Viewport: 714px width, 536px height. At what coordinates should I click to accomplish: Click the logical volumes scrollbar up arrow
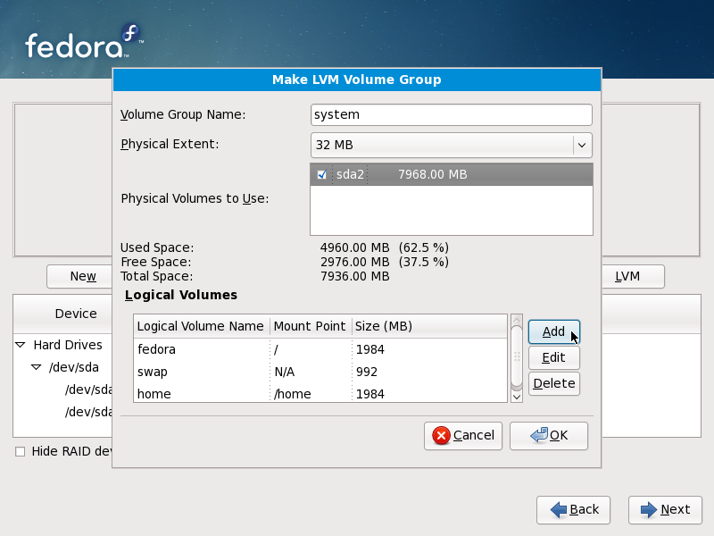[x=517, y=320]
